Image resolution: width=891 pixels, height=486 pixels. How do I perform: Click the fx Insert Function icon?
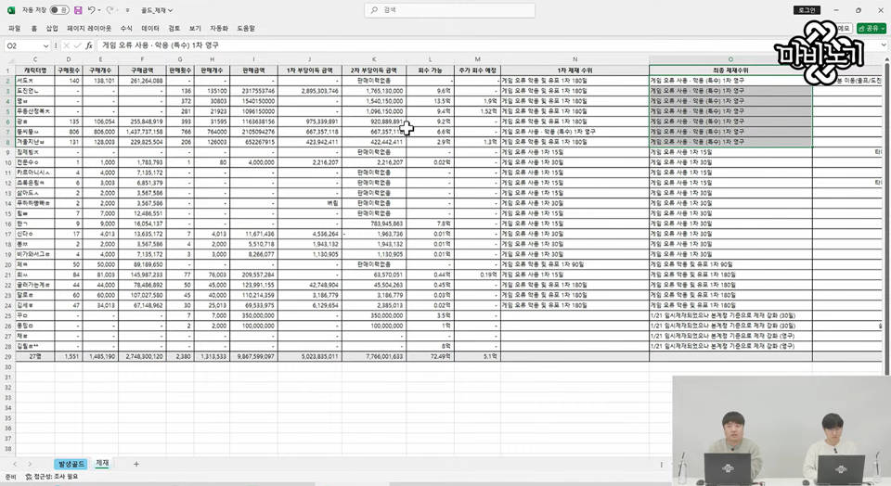click(x=89, y=45)
